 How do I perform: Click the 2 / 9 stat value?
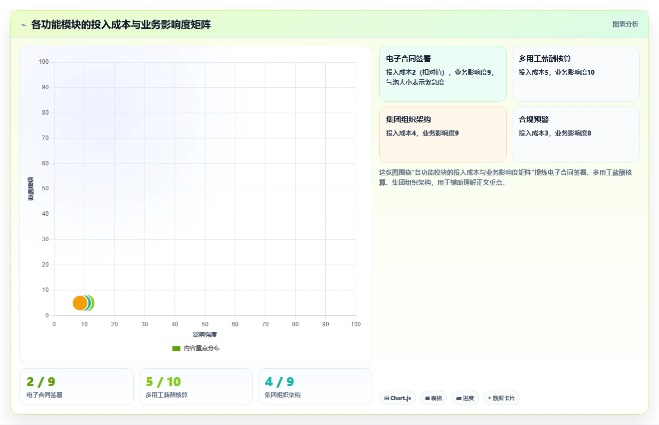pos(41,382)
